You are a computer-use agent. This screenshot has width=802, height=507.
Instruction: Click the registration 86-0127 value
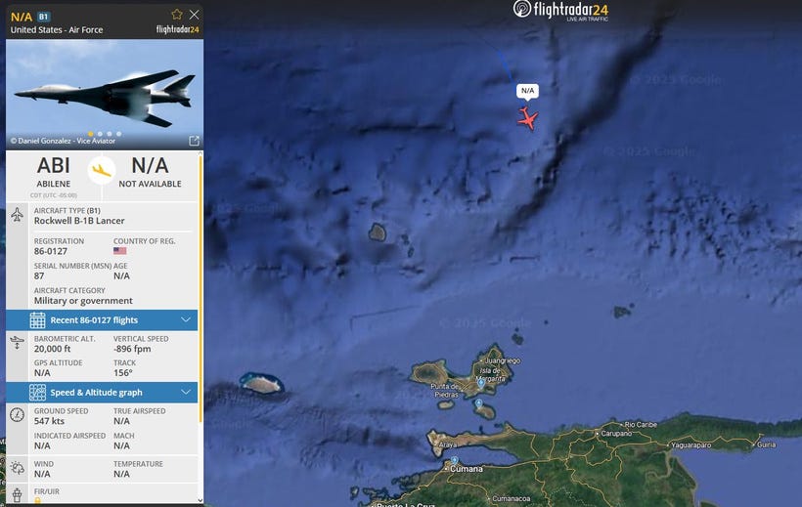point(51,251)
